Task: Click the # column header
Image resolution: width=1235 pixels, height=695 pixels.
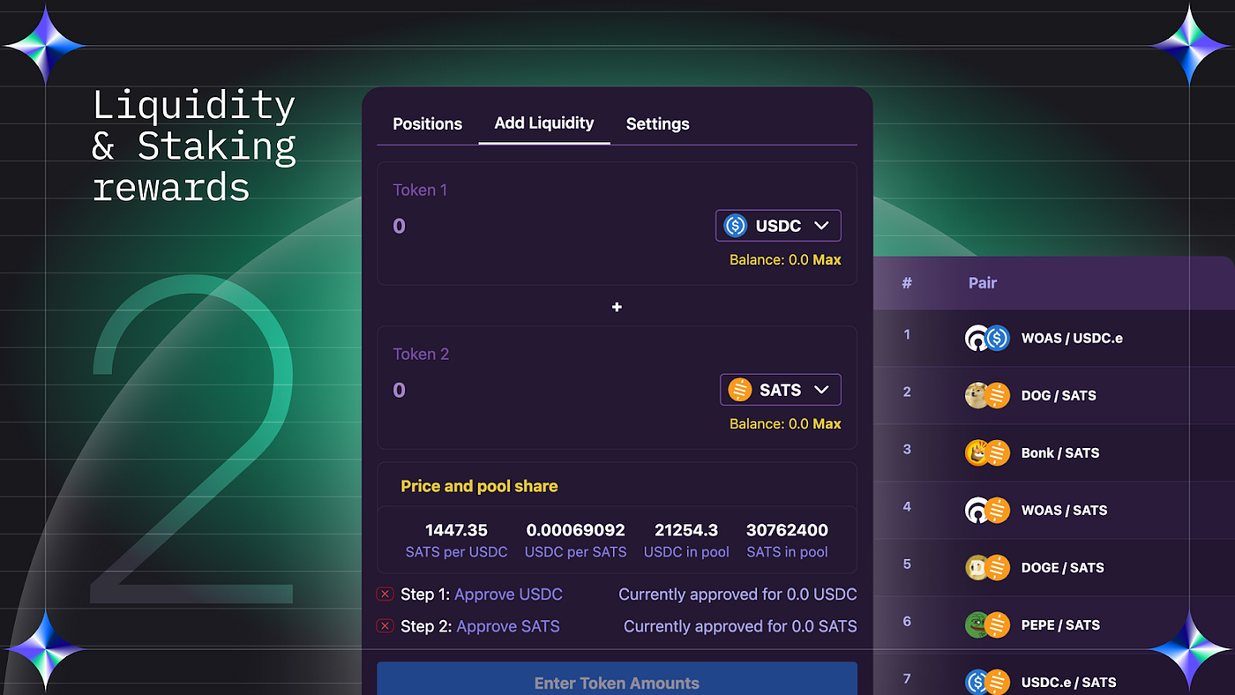Action: (x=907, y=282)
